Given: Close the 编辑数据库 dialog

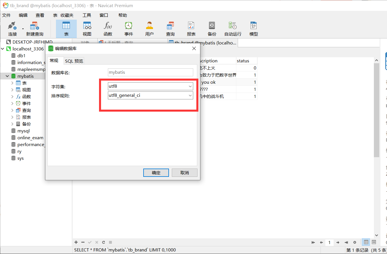Looking at the screenshot, I should pyautogui.click(x=194, y=49).
